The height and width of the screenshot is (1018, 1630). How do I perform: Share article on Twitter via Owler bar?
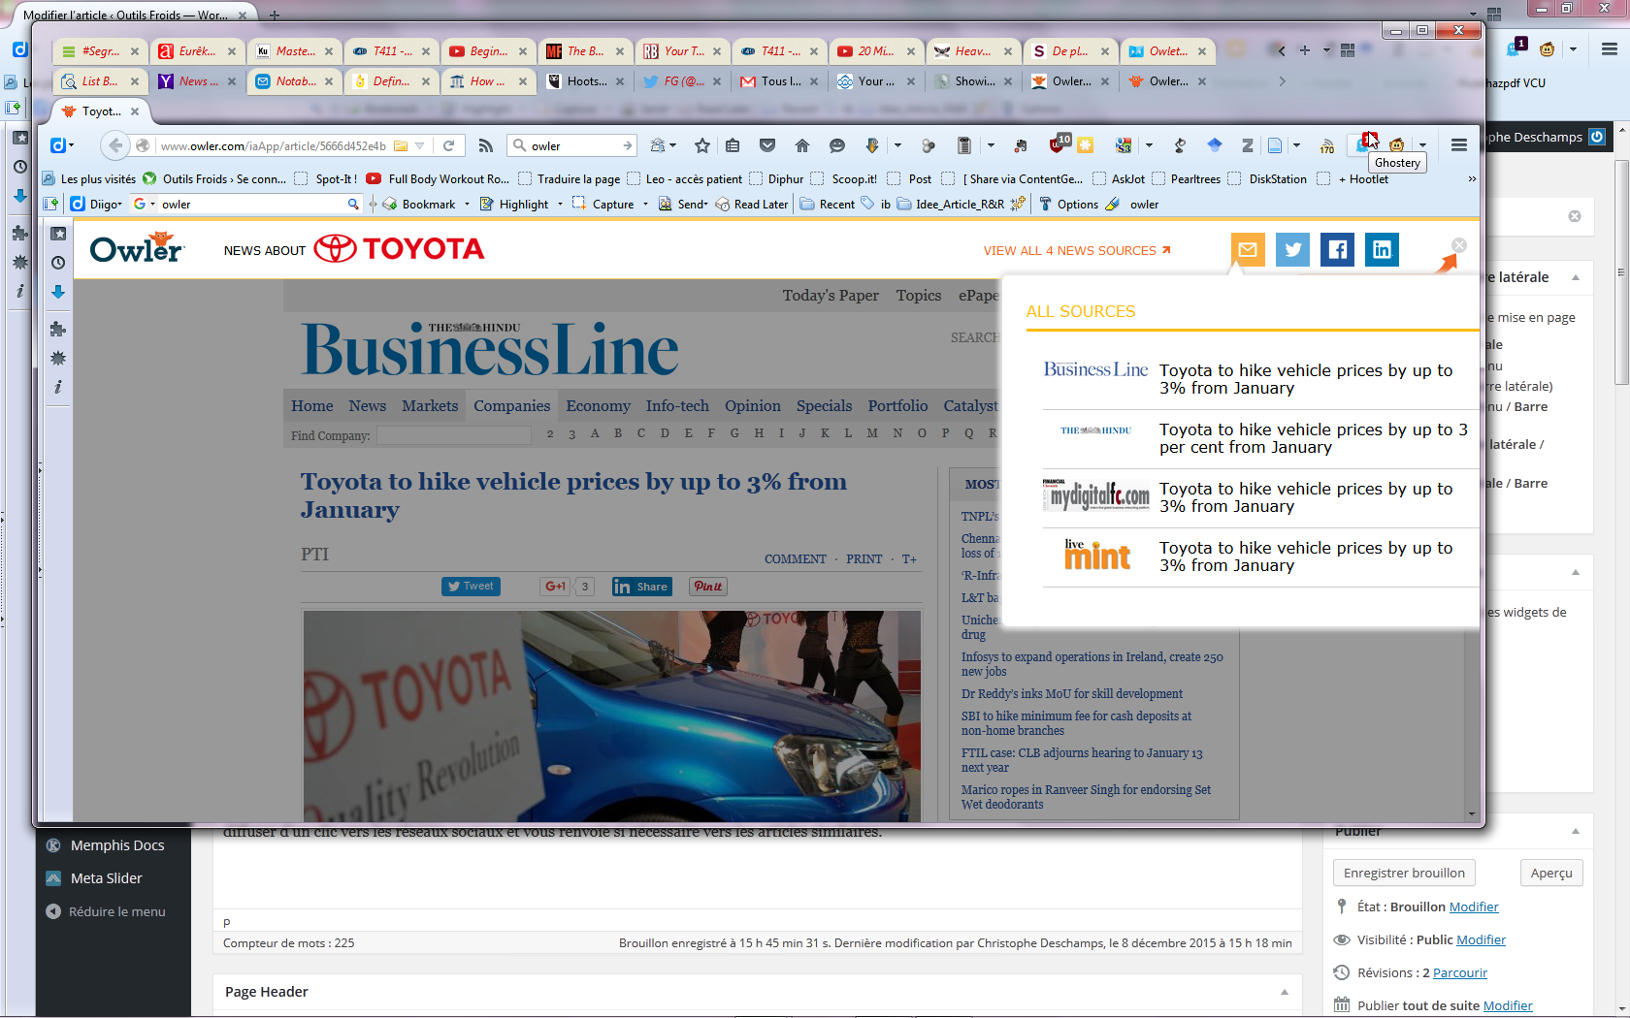[1292, 250]
